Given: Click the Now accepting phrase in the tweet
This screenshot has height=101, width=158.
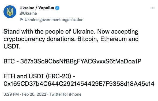Looking at the screenshot, I should (x=118, y=32).
